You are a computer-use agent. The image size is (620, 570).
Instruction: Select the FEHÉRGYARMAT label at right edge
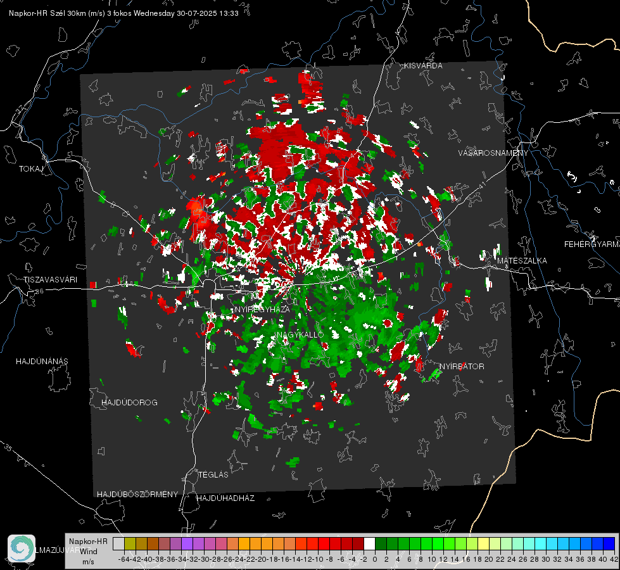pyautogui.click(x=592, y=244)
